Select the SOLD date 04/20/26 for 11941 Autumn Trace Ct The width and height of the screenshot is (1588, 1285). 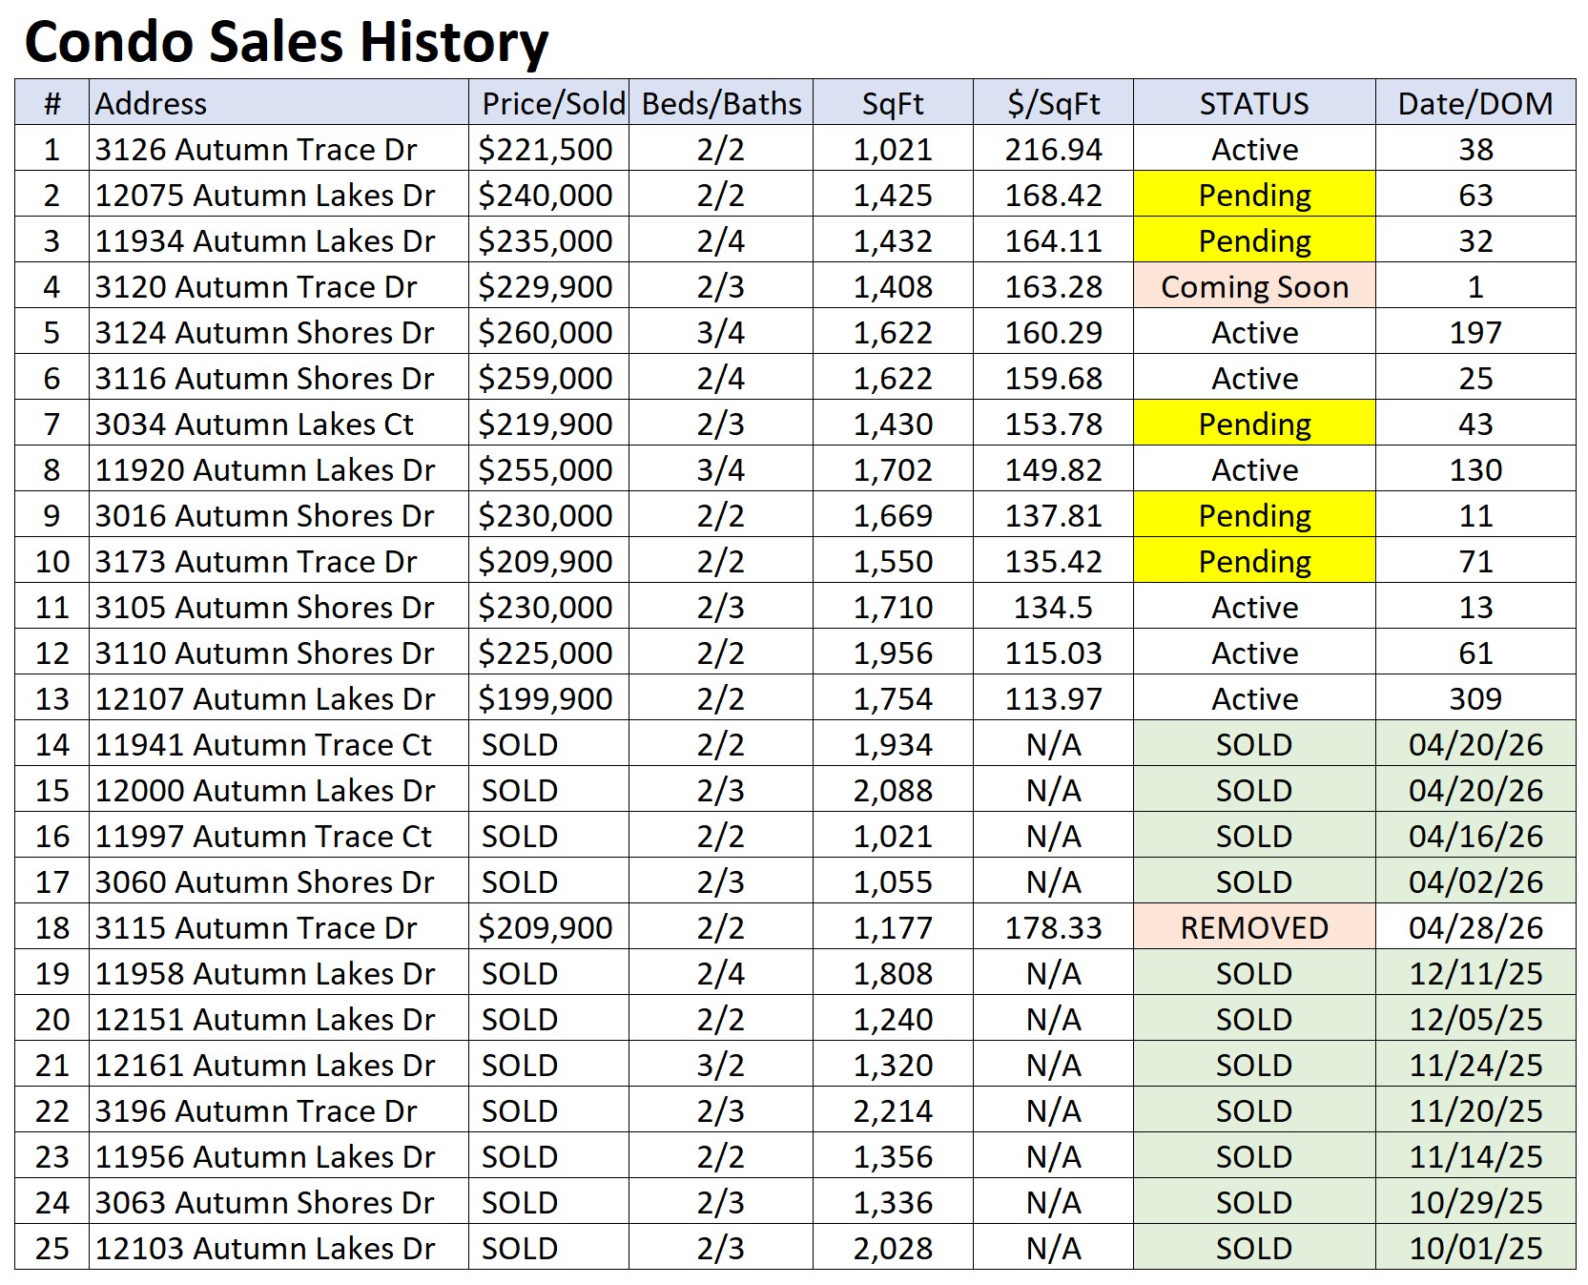tap(1475, 744)
